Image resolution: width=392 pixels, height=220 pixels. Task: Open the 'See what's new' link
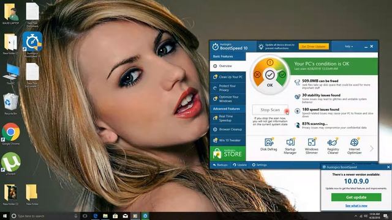(x=356, y=206)
